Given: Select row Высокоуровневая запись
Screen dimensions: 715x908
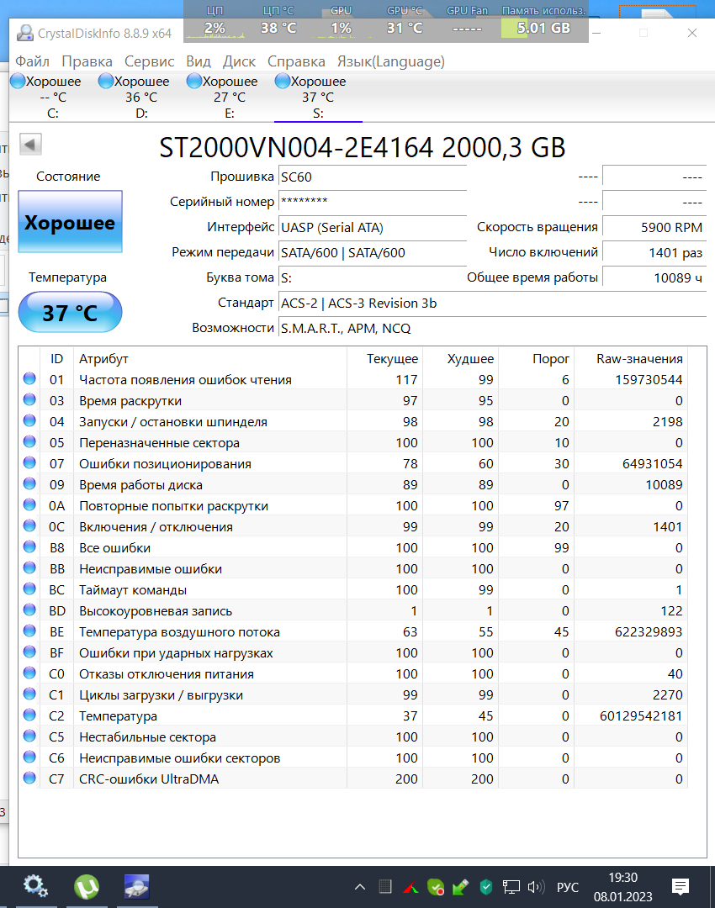Looking at the screenshot, I should (352, 611).
